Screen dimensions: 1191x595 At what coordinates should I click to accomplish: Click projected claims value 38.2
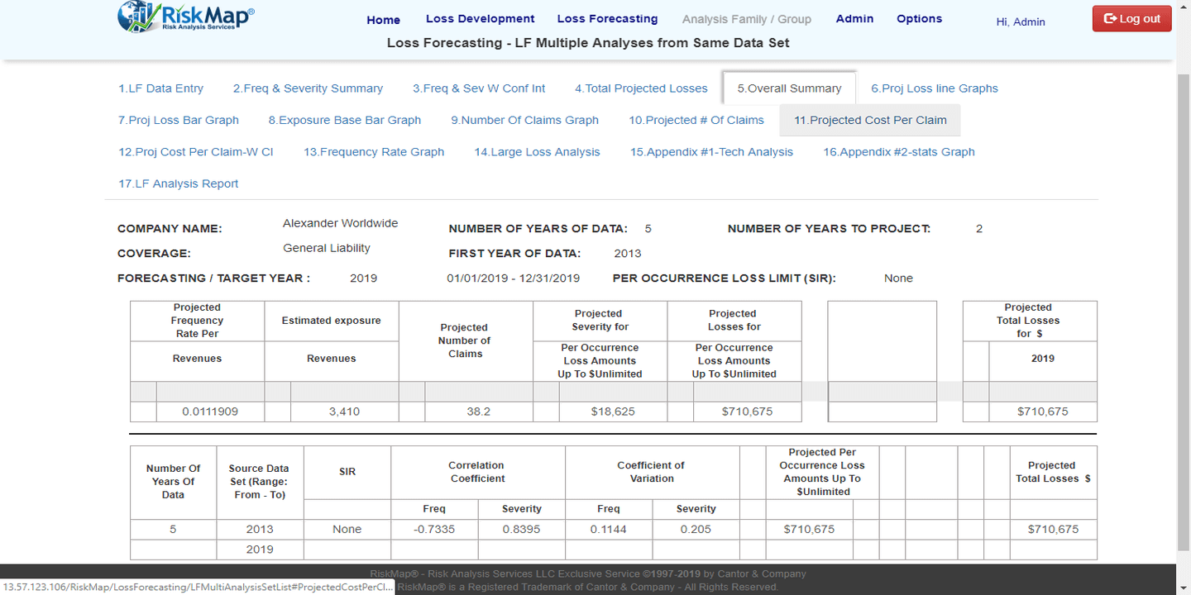pyautogui.click(x=479, y=412)
